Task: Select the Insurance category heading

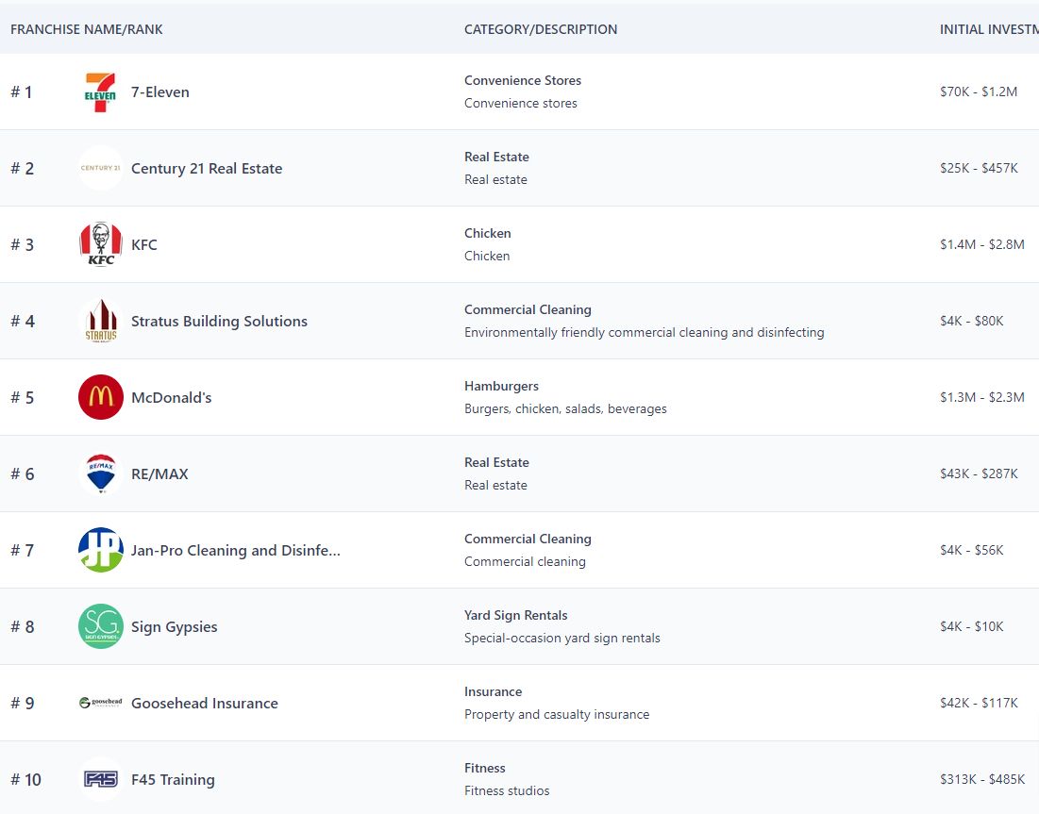Action: point(493,691)
